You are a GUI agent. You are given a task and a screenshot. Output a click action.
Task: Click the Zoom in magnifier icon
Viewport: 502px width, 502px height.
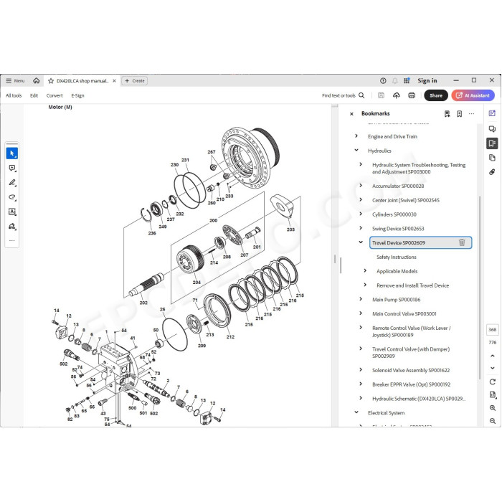(x=493, y=408)
